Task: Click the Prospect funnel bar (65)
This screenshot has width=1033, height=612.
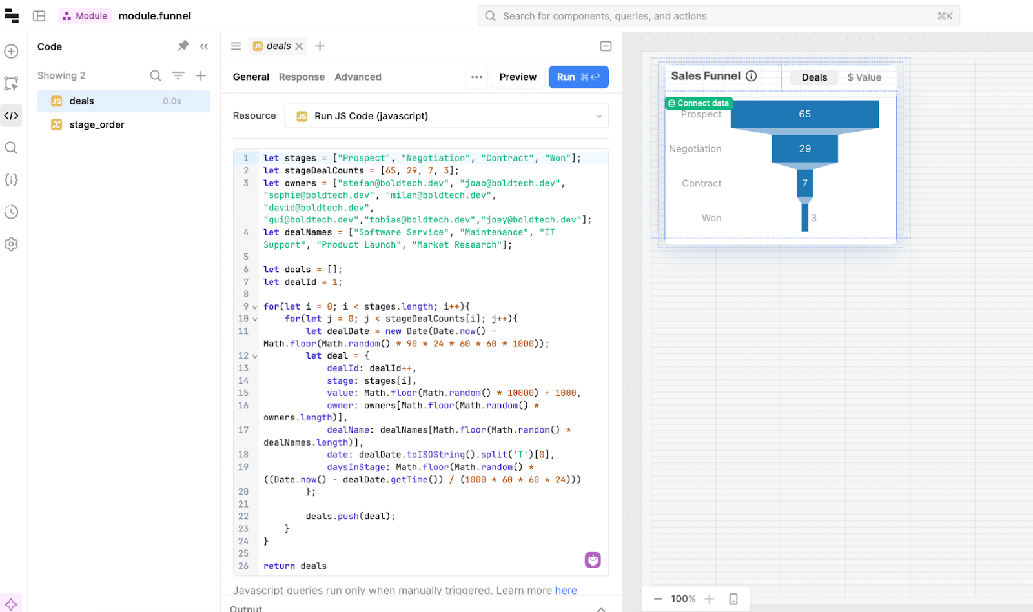Action: (x=804, y=114)
